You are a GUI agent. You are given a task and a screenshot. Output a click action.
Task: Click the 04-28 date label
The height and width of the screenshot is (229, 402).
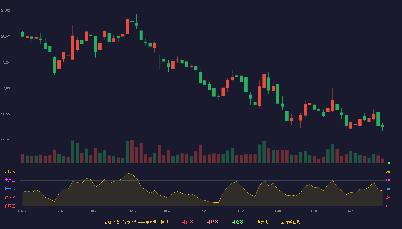coord(168,211)
